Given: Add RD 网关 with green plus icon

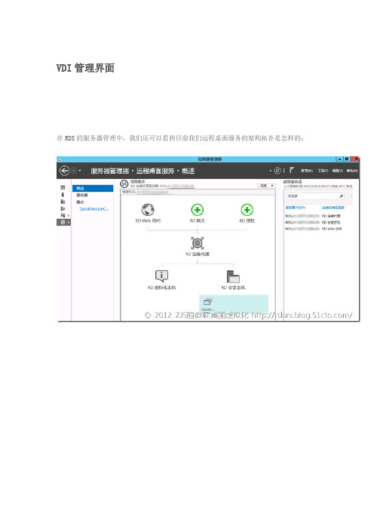Looking at the screenshot, I should [x=198, y=210].
